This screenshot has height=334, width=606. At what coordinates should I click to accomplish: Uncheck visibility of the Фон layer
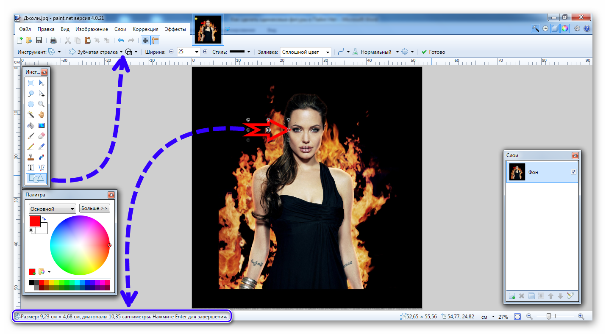point(573,172)
